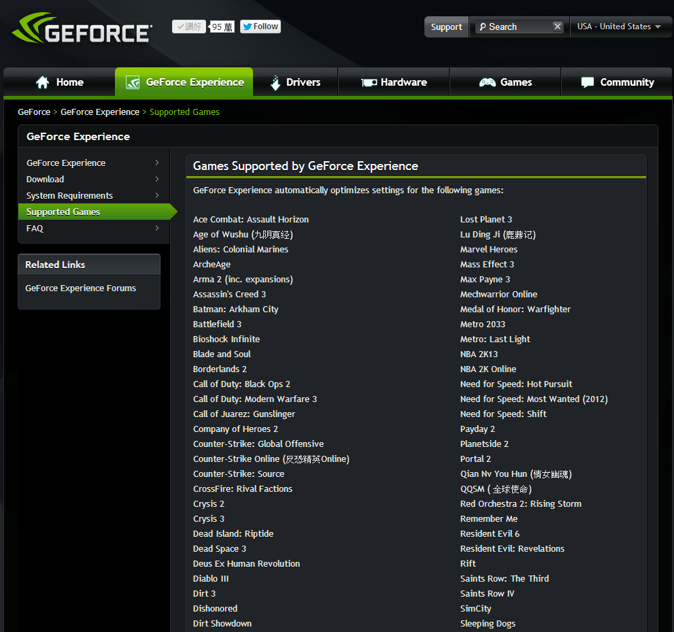Expand the System Requirements sidebar arrow
Image resolution: width=674 pixels, height=632 pixels.
[157, 195]
